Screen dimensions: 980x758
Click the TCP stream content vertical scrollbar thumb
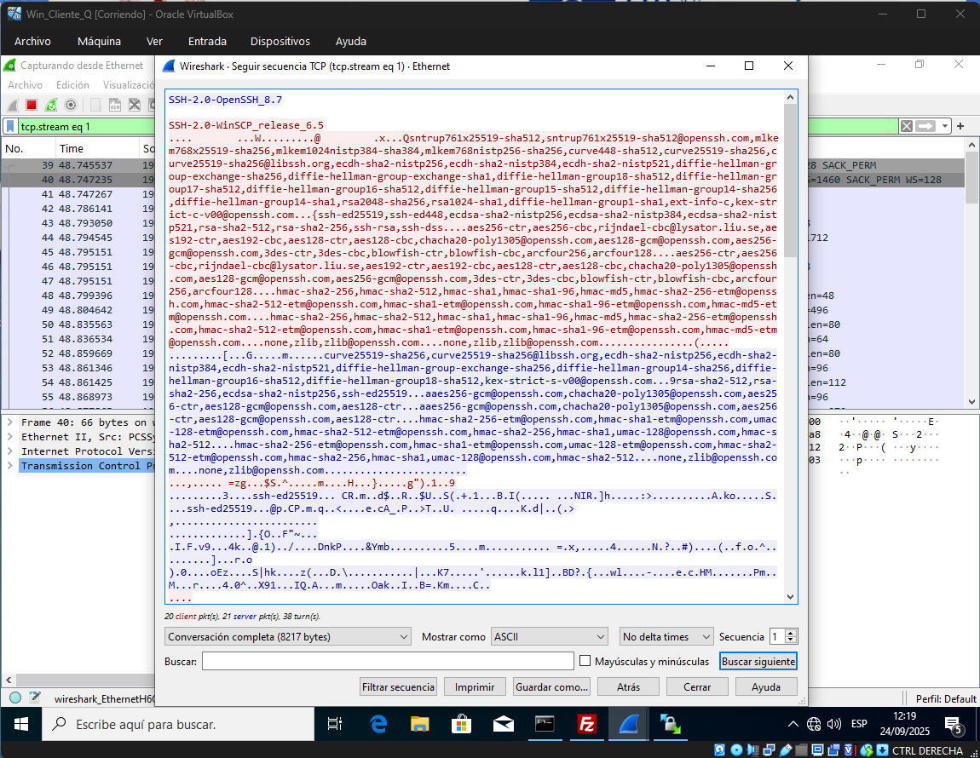790,181
